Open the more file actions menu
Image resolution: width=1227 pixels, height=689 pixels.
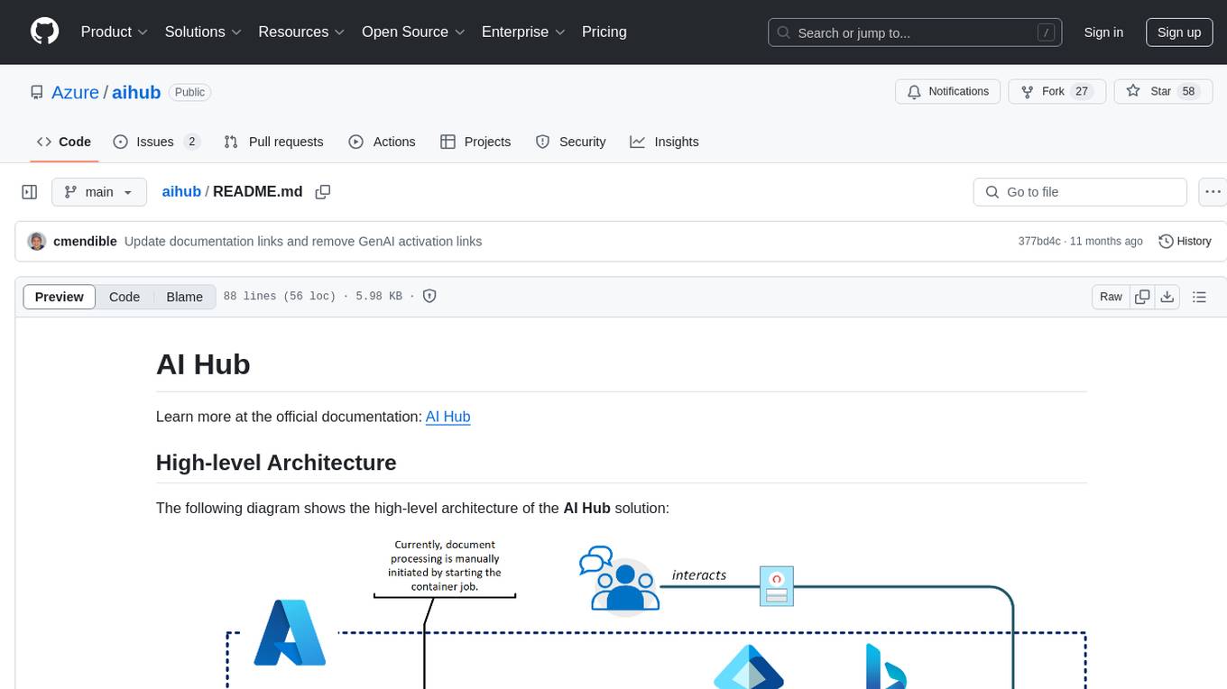tap(1213, 192)
